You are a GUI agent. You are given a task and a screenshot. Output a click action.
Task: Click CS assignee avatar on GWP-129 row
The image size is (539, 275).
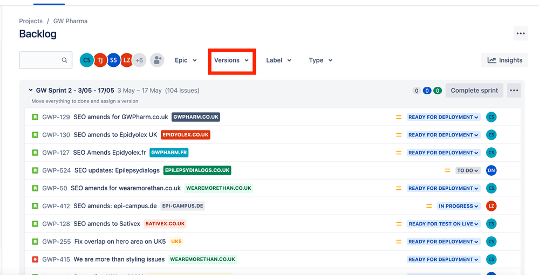click(491, 117)
